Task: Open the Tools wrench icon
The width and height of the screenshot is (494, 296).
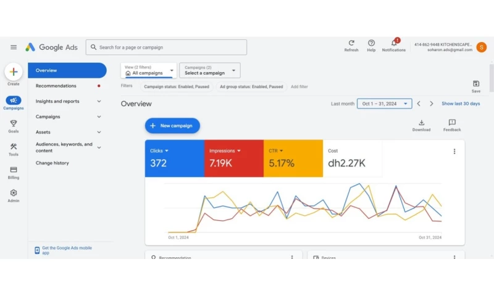Action: 14,147
